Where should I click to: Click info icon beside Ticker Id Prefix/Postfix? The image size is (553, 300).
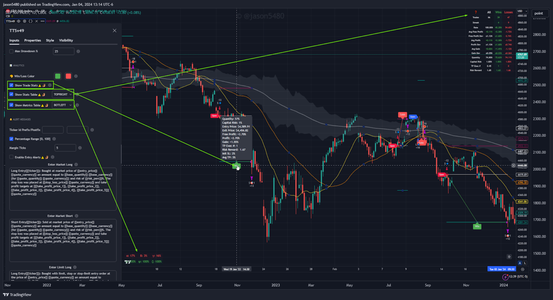pos(92,130)
